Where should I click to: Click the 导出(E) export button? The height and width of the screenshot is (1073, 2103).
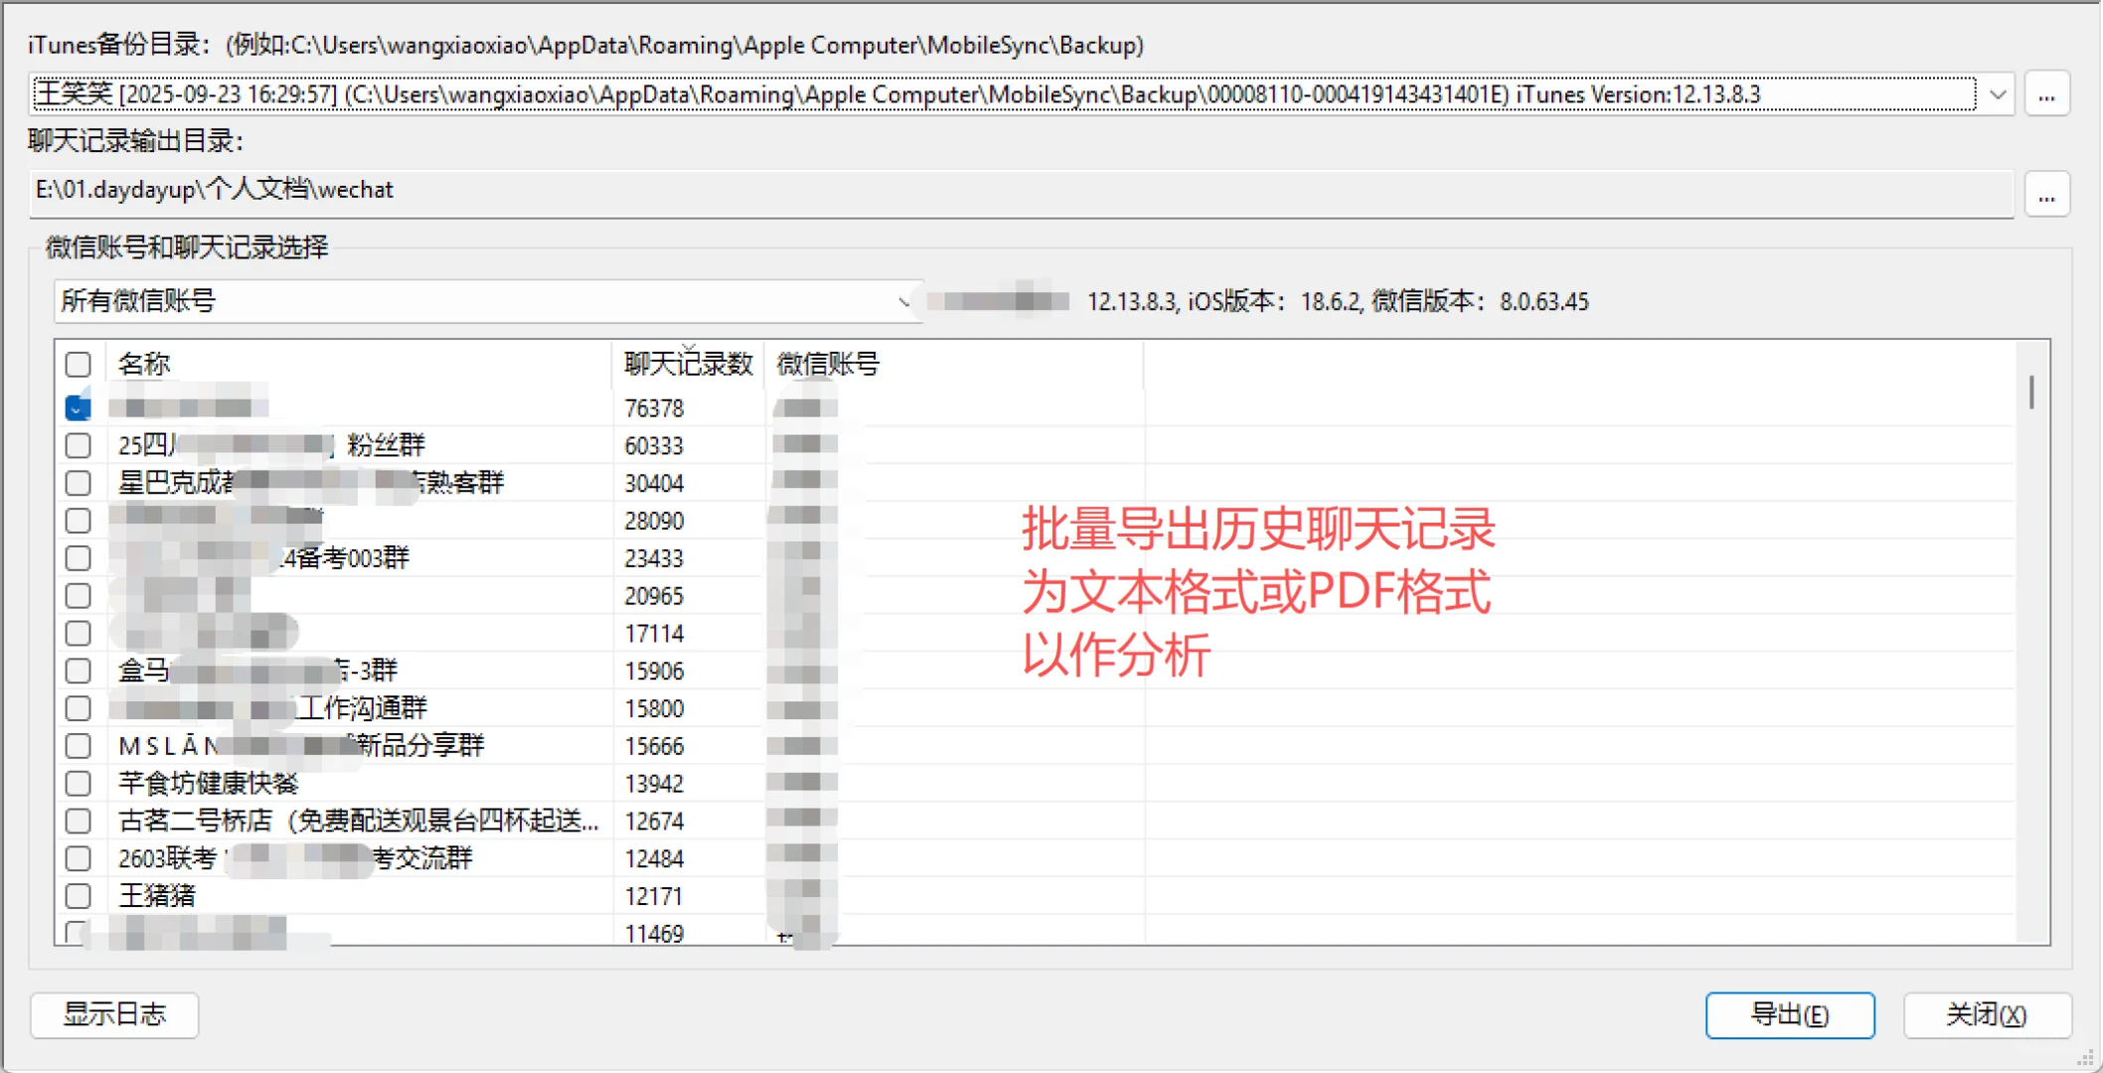pyautogui.click(x=1790, y=1014)
